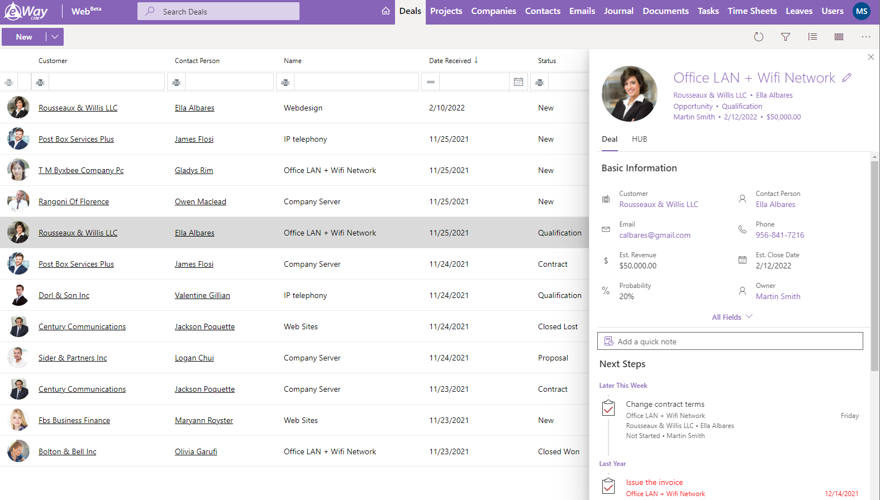Create a New deal
This screenshot has width=880, height=500.
coord(24,37)
